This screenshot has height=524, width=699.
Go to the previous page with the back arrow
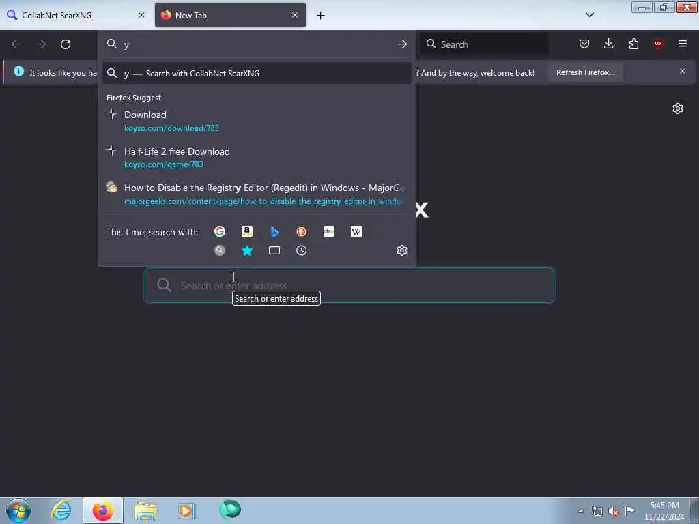point(16,44)
